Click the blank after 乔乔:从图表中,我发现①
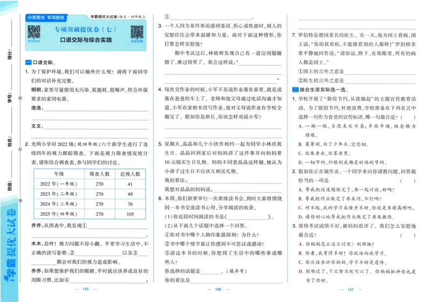 click(117, 226)
